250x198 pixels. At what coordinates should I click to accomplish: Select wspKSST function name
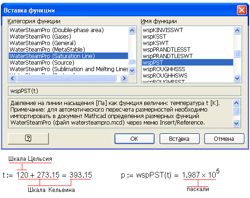(x=188, y=36)
